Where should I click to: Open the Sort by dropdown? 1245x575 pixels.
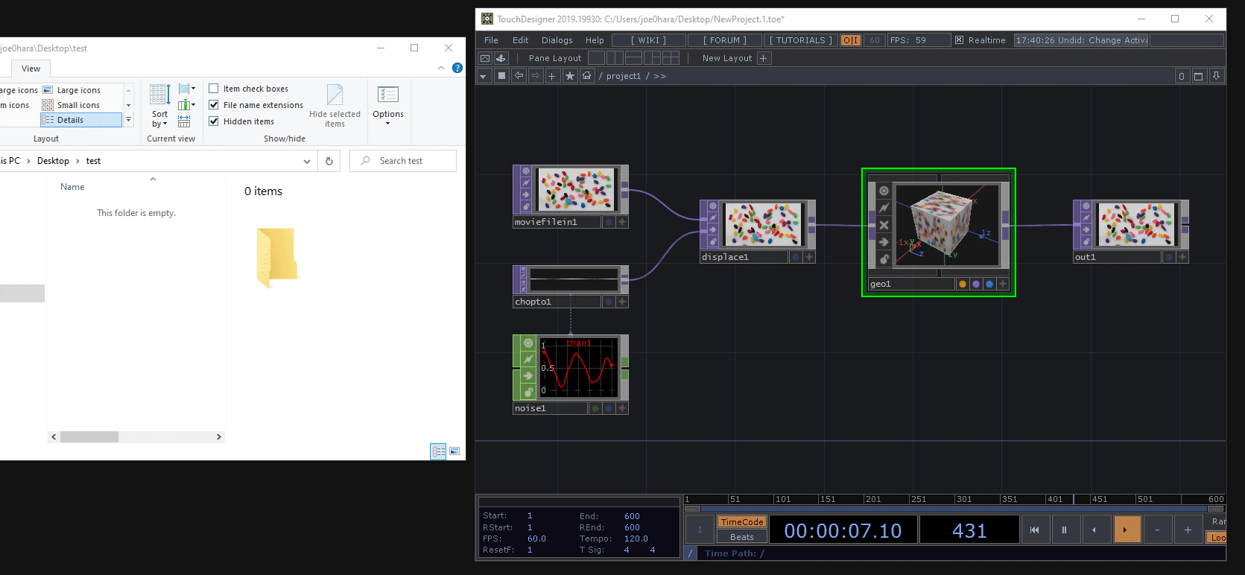click(x=159, y=118)
